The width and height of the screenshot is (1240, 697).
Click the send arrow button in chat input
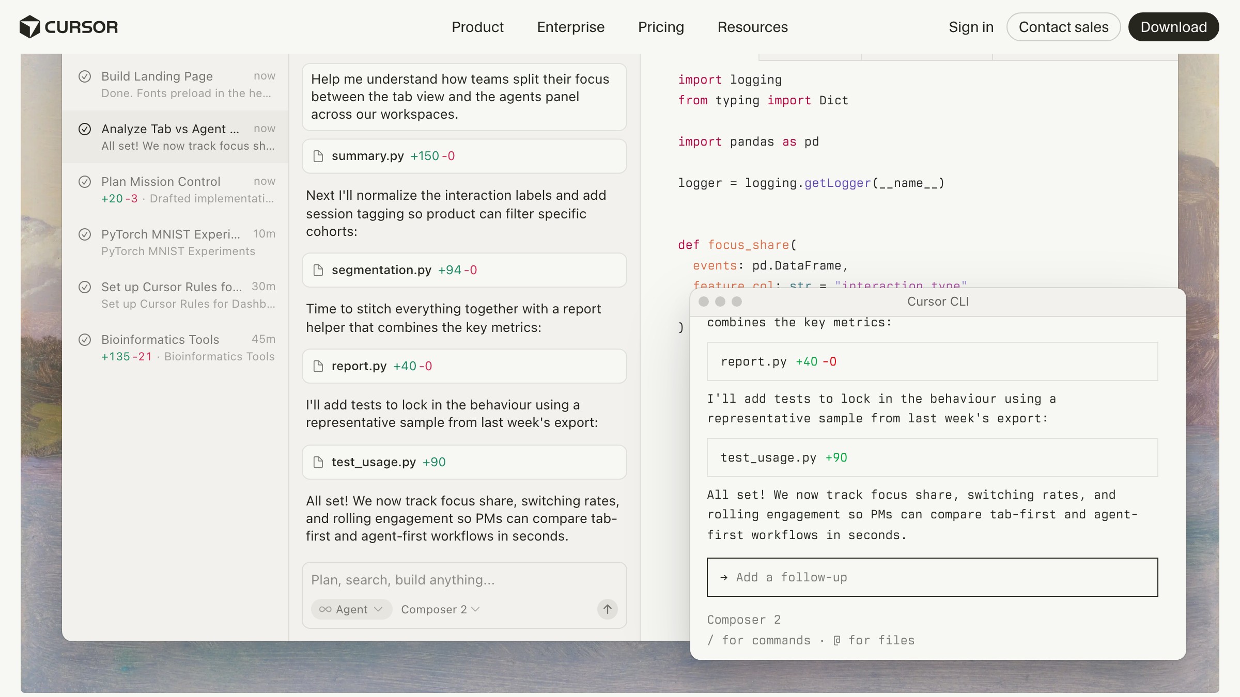608,609
